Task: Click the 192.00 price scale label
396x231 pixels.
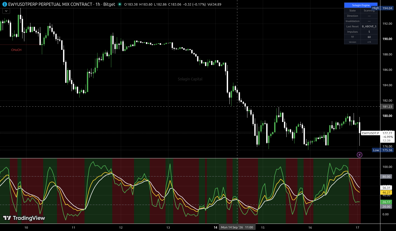Action: pyautogui.click(x=387, y=24)
